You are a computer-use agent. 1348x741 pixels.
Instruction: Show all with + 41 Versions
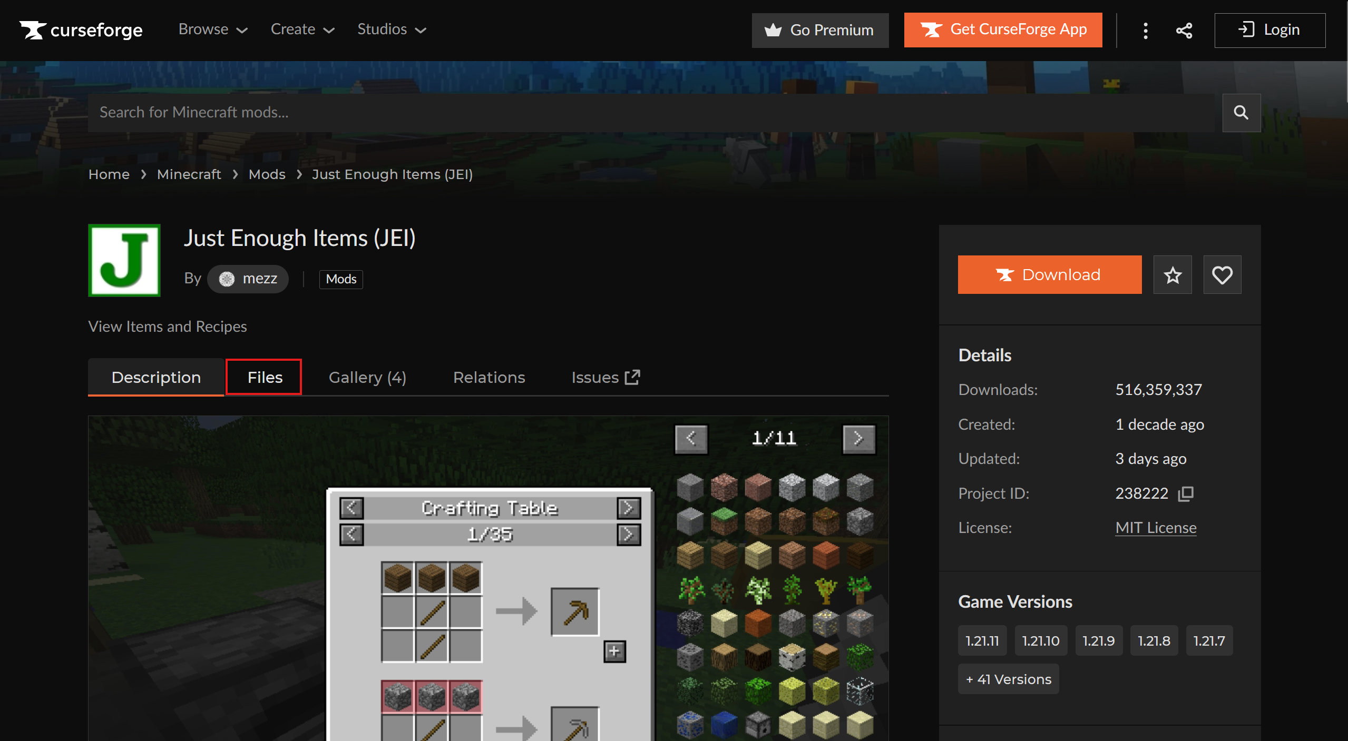(x=1008, y=679)
